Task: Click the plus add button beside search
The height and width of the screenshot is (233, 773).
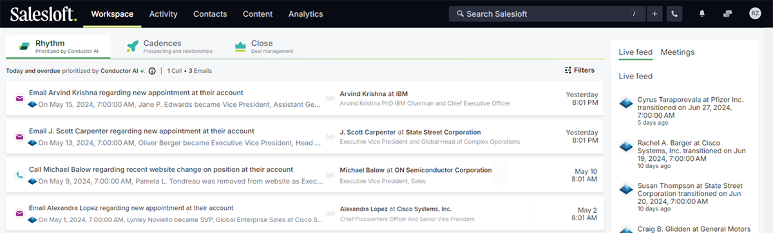Action: point(654,14)
